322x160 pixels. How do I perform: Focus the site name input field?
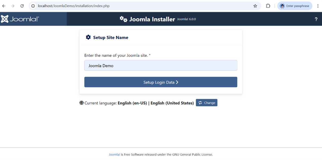pyautogui.click(x=161, y=66)
